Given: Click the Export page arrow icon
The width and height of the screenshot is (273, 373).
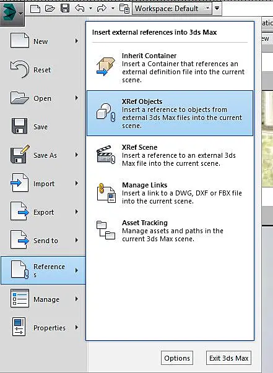Looking at the screenshot, I should click(x=20, y=211).
